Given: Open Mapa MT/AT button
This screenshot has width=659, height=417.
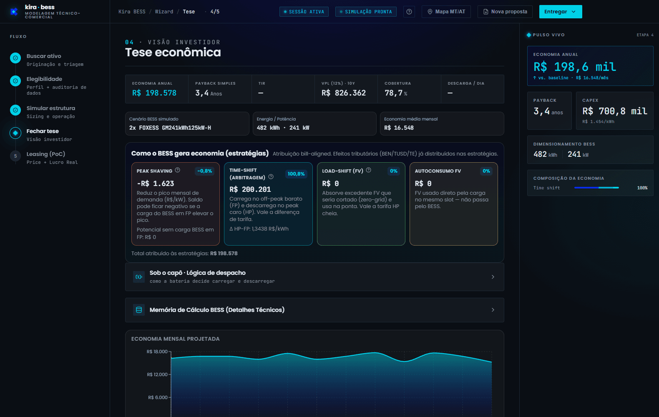Looking at the screenshot, I should click(x=446, y=12).
